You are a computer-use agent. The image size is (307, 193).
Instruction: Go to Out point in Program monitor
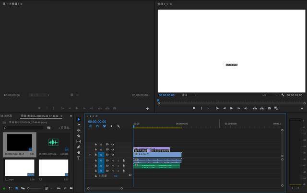246,108
